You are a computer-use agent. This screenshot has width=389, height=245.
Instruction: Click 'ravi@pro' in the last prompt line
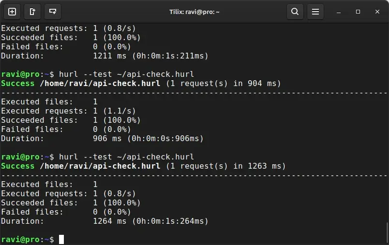(x=20, y=240)
